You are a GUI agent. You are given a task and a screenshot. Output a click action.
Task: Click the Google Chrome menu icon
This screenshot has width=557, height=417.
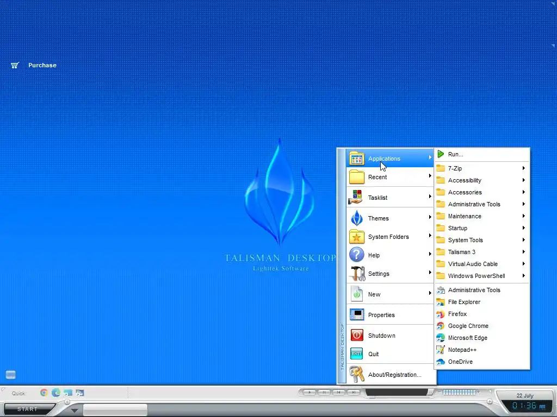441,326
